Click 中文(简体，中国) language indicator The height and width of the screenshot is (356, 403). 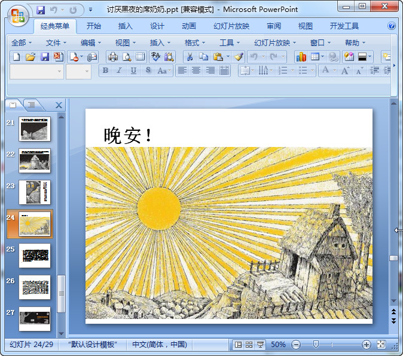(x=160, y=345)
